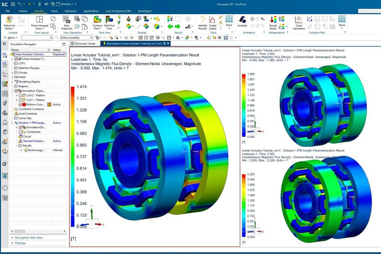Toggle the Coil 1 - Pattern checkbox

point(20,100)
